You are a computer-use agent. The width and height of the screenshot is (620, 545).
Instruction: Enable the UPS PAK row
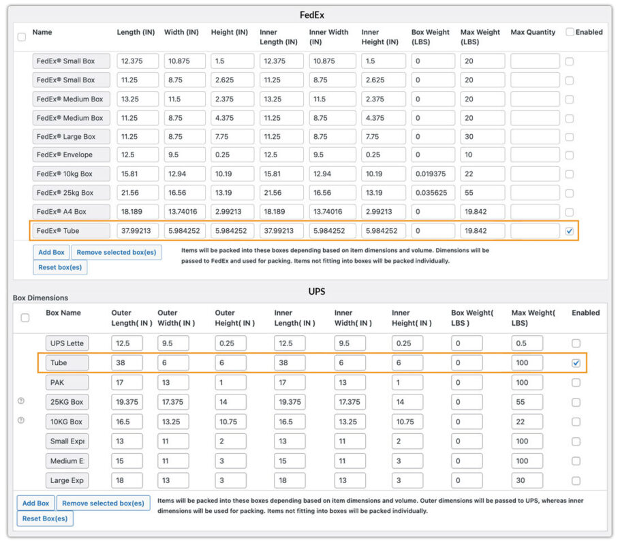coord(576,382)
